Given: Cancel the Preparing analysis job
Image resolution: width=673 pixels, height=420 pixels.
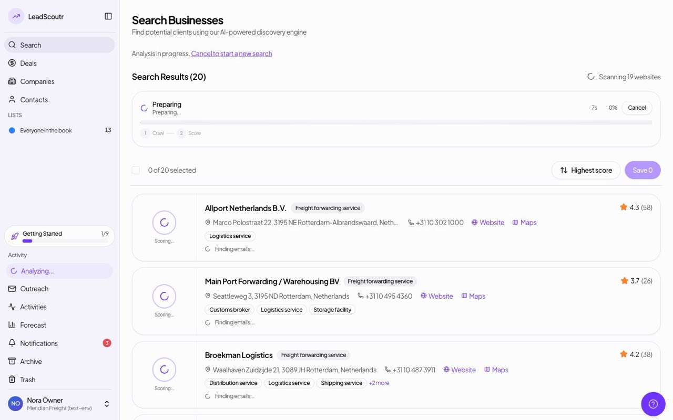Looking at the screenshot, I should pos(637,108).
